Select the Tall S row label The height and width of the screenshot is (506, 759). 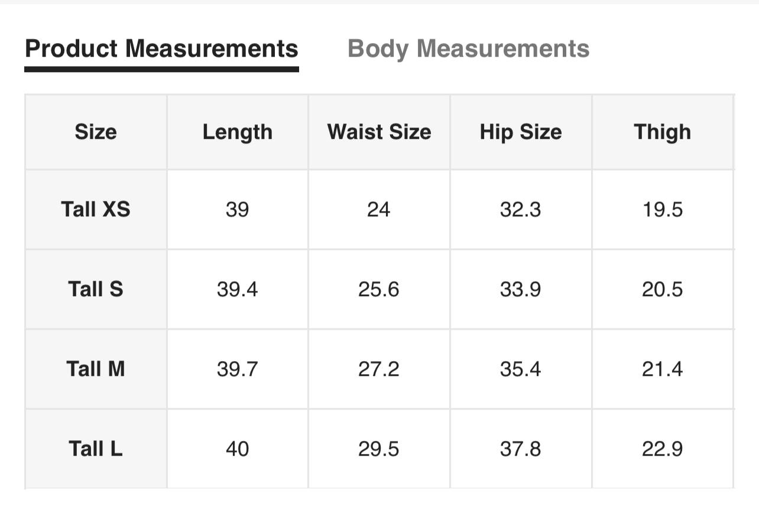coord(96,289)
